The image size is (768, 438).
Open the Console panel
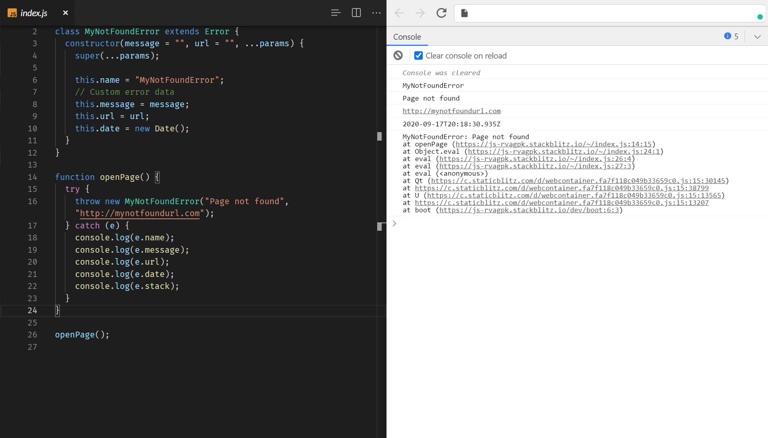point(407,36)
